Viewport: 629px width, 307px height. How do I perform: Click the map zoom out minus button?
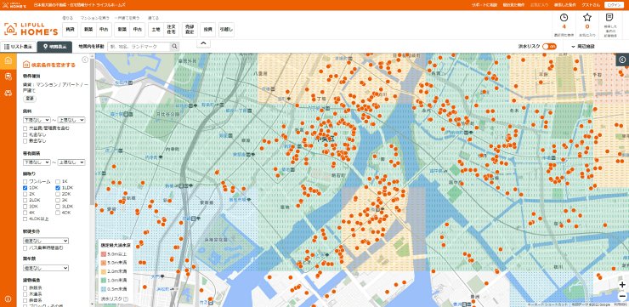pyautogui.click(x=622, y=296)
